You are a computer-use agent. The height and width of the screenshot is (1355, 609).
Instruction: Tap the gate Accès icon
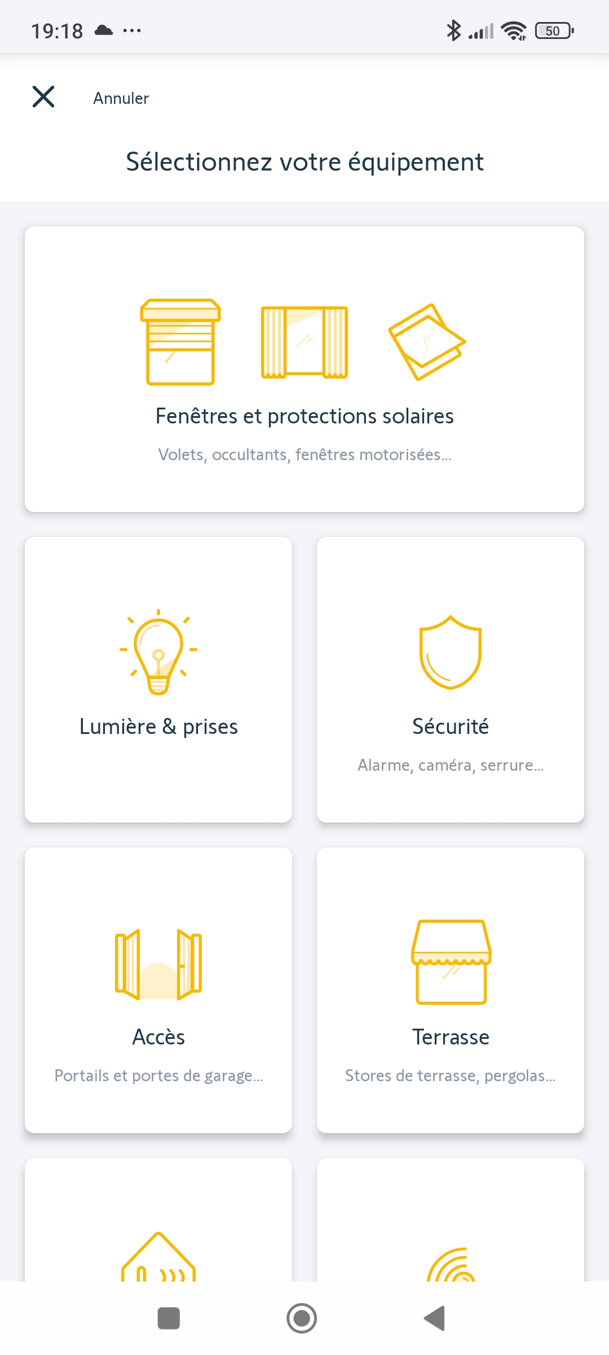pos(158,964)
